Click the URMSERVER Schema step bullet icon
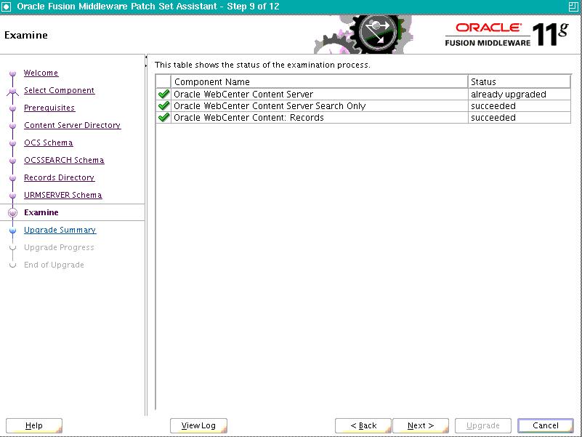 (x=12, y=196)
